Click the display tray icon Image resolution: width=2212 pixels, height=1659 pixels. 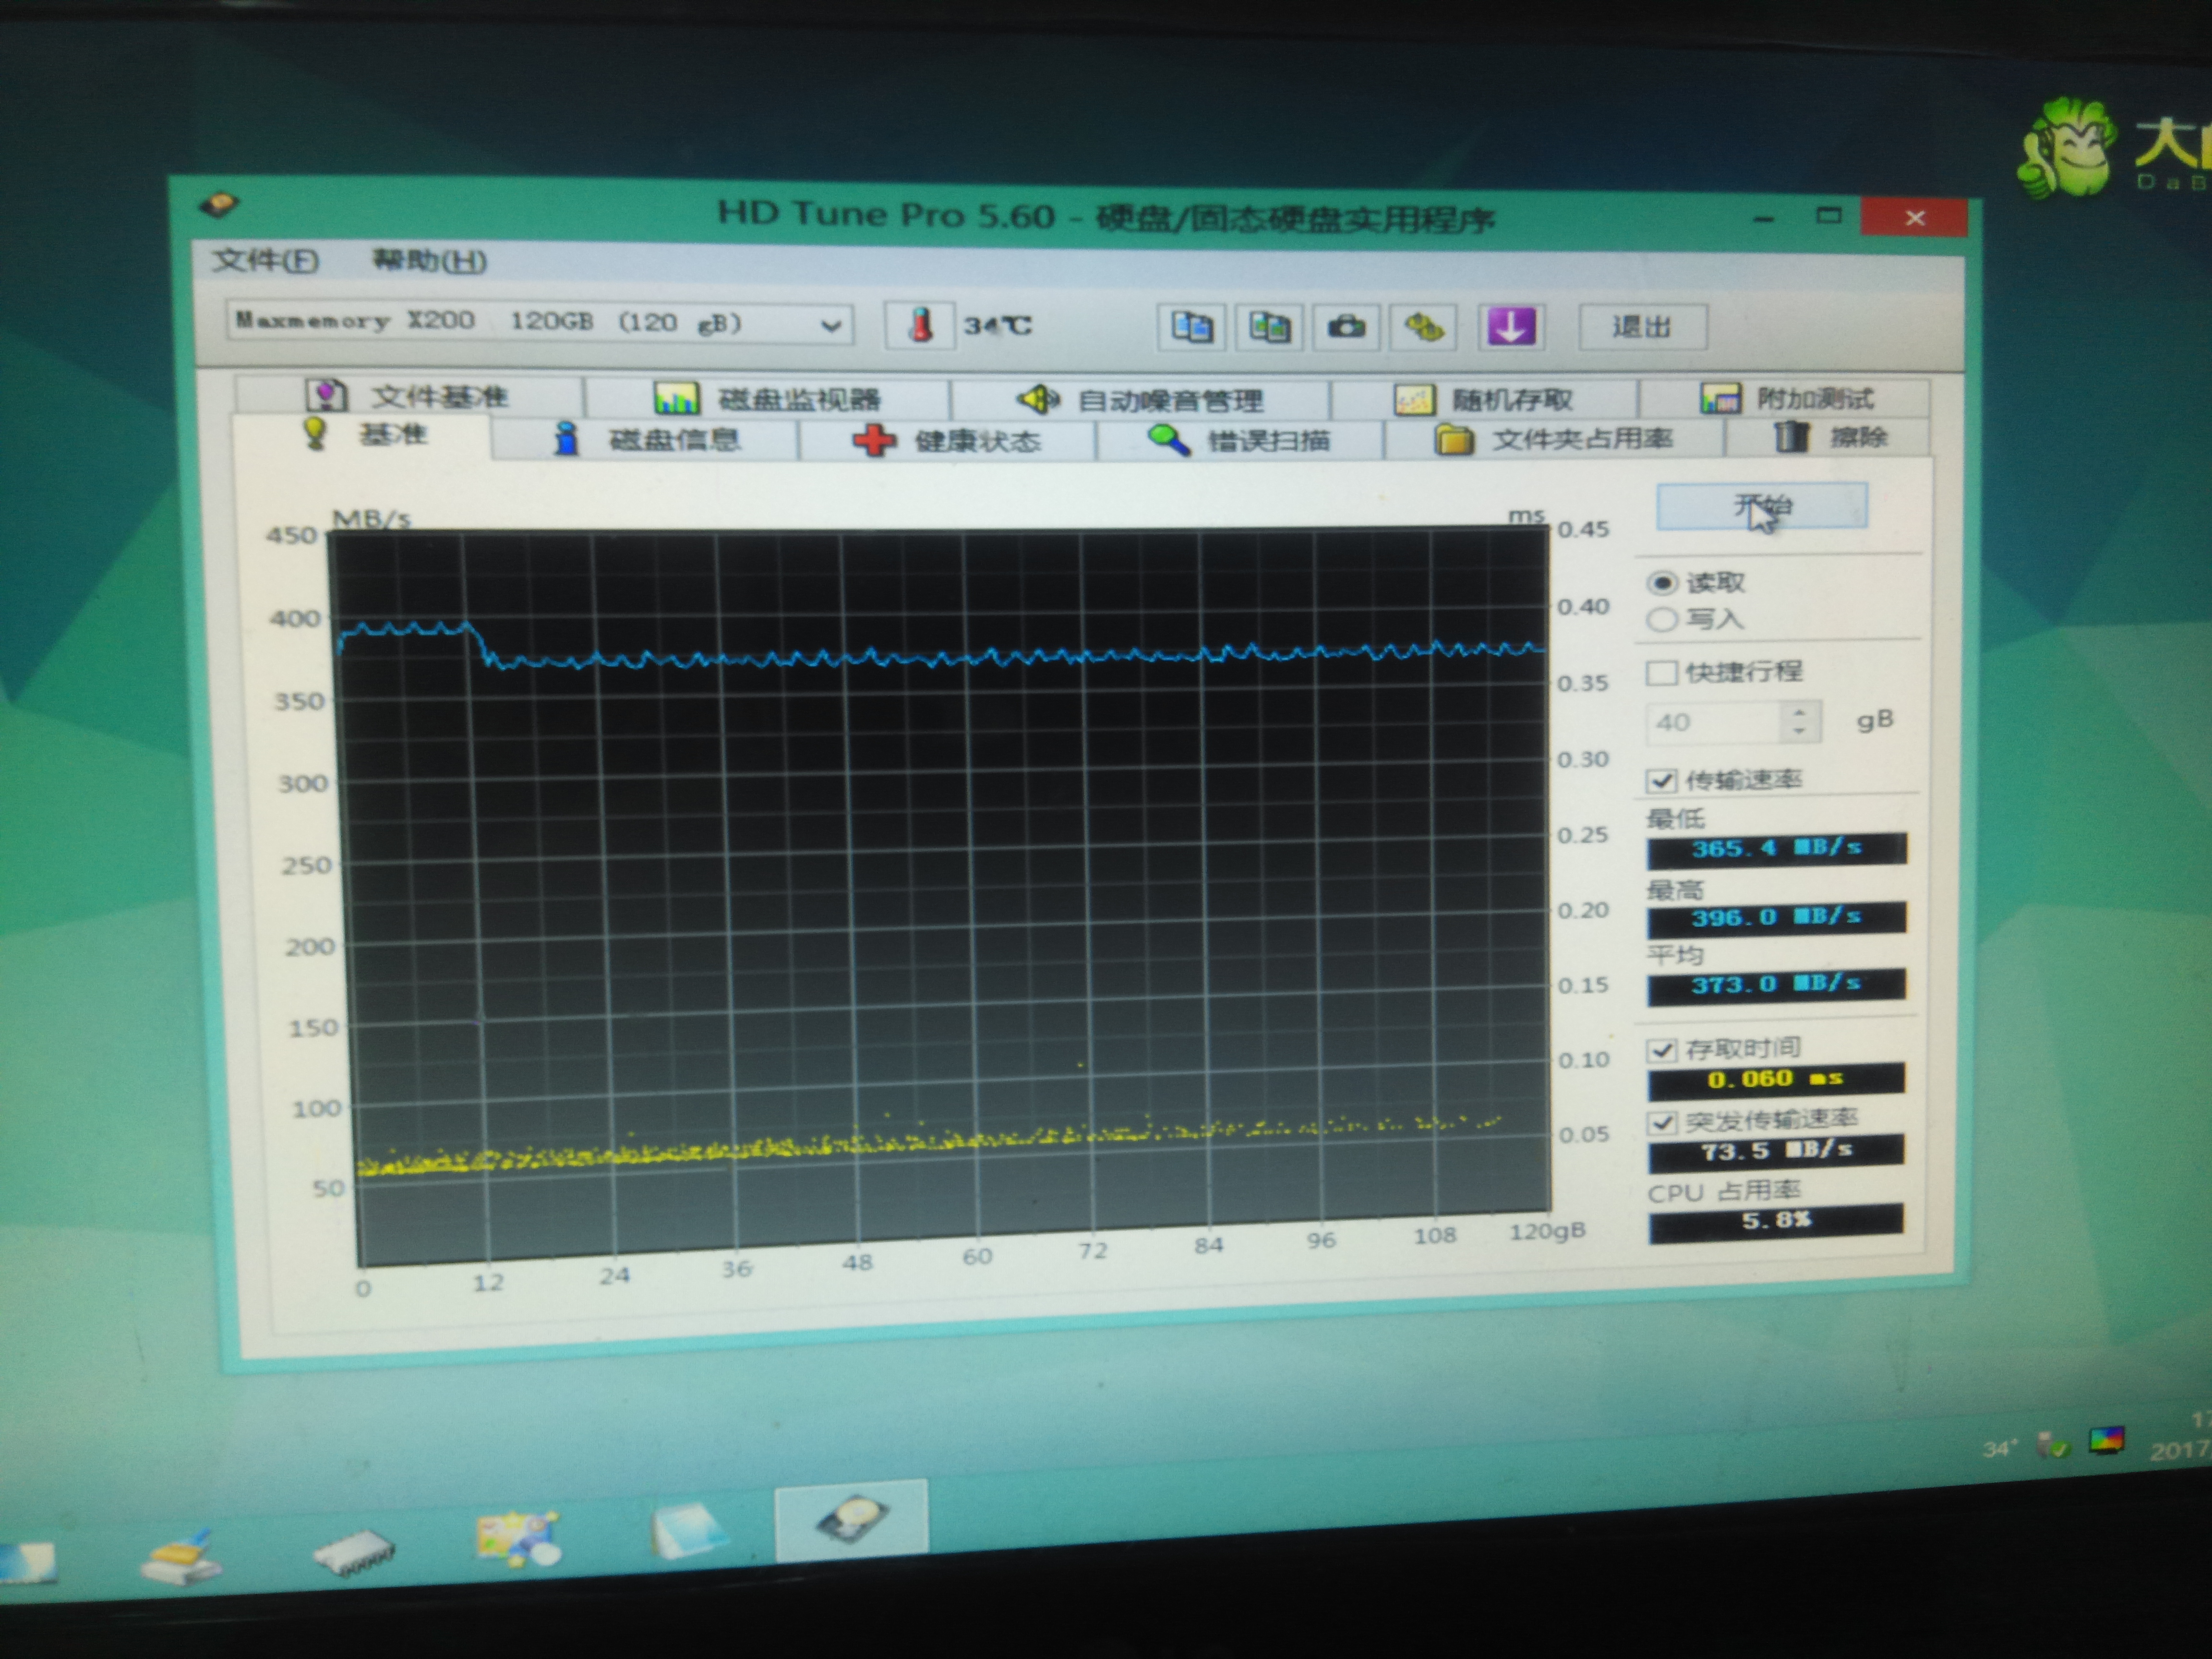tap(2106, 1441)
